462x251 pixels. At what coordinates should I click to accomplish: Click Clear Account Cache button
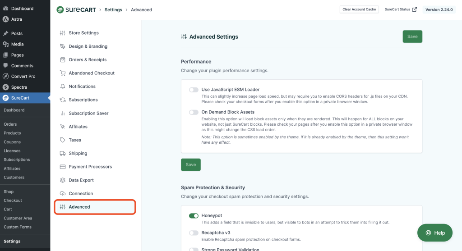[x=359, y=9]
